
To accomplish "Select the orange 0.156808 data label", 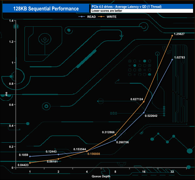I will (94, 154).
